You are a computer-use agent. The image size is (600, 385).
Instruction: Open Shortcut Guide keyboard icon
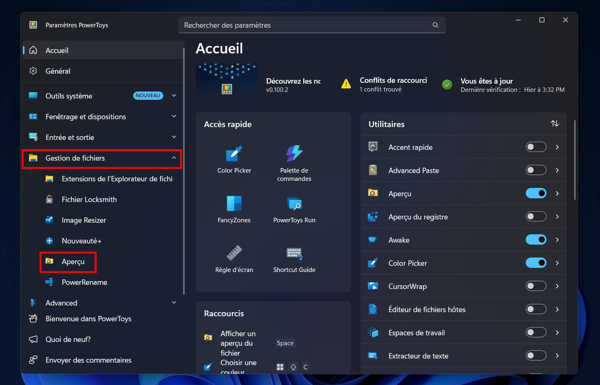click(x=294, y=253)
